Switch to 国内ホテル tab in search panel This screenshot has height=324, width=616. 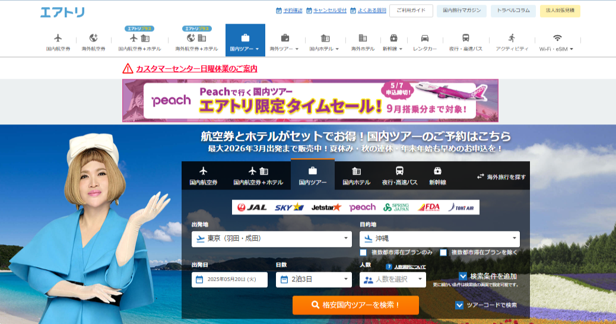[356, 176]
